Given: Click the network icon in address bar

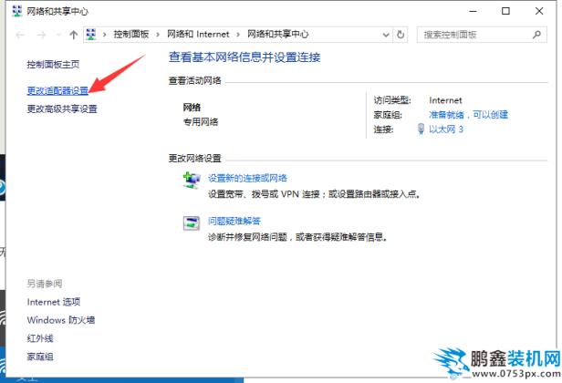Looking at the screenshot, I should (x=91, y=35).
